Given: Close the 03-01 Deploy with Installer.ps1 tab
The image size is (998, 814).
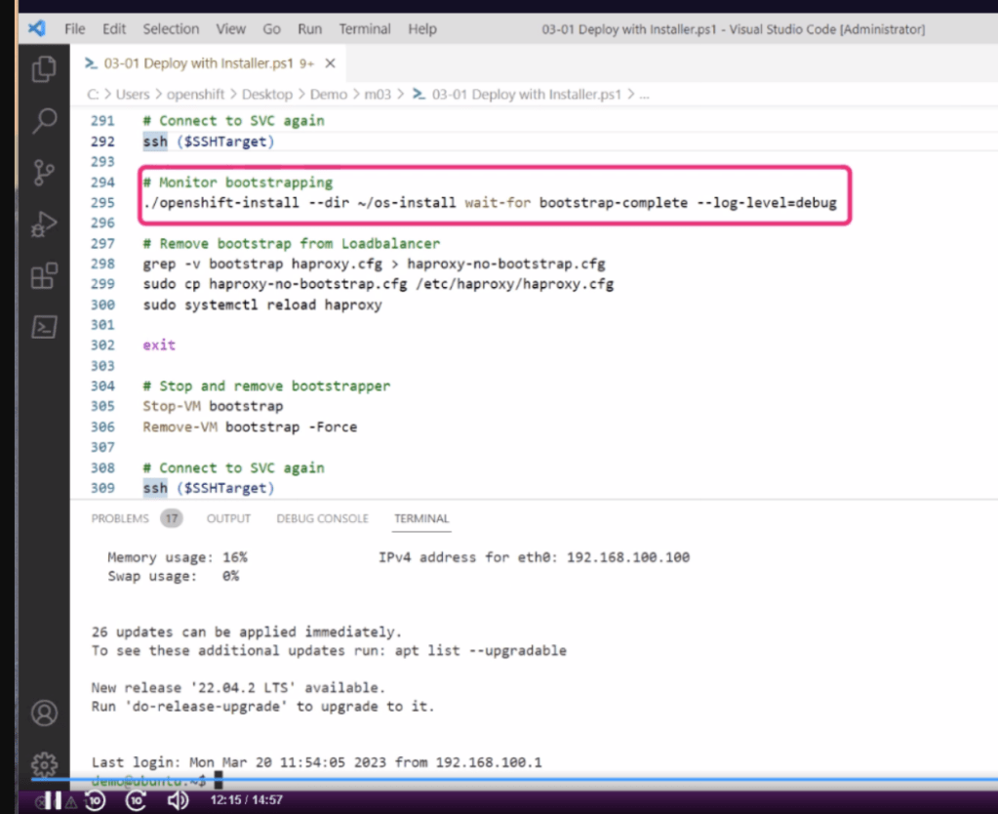Looking at the screenshot, I should [x=330, y=63].
